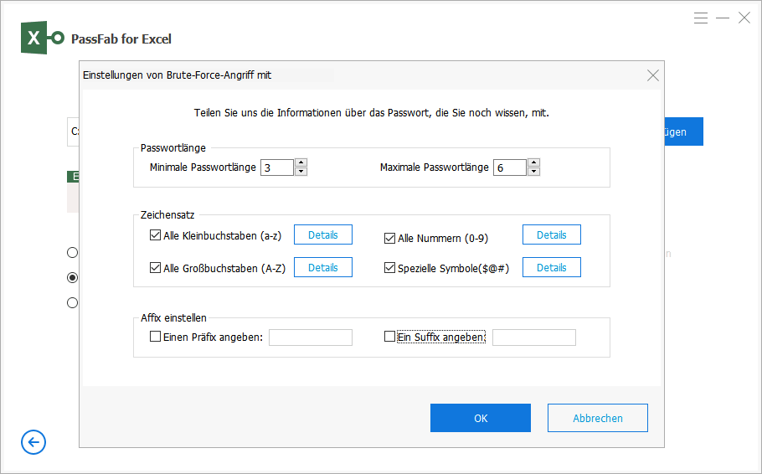Viewport: 762px width, 474px height.
Task: Decrease minimal password length with down arrow
Action: click(301, 172)
